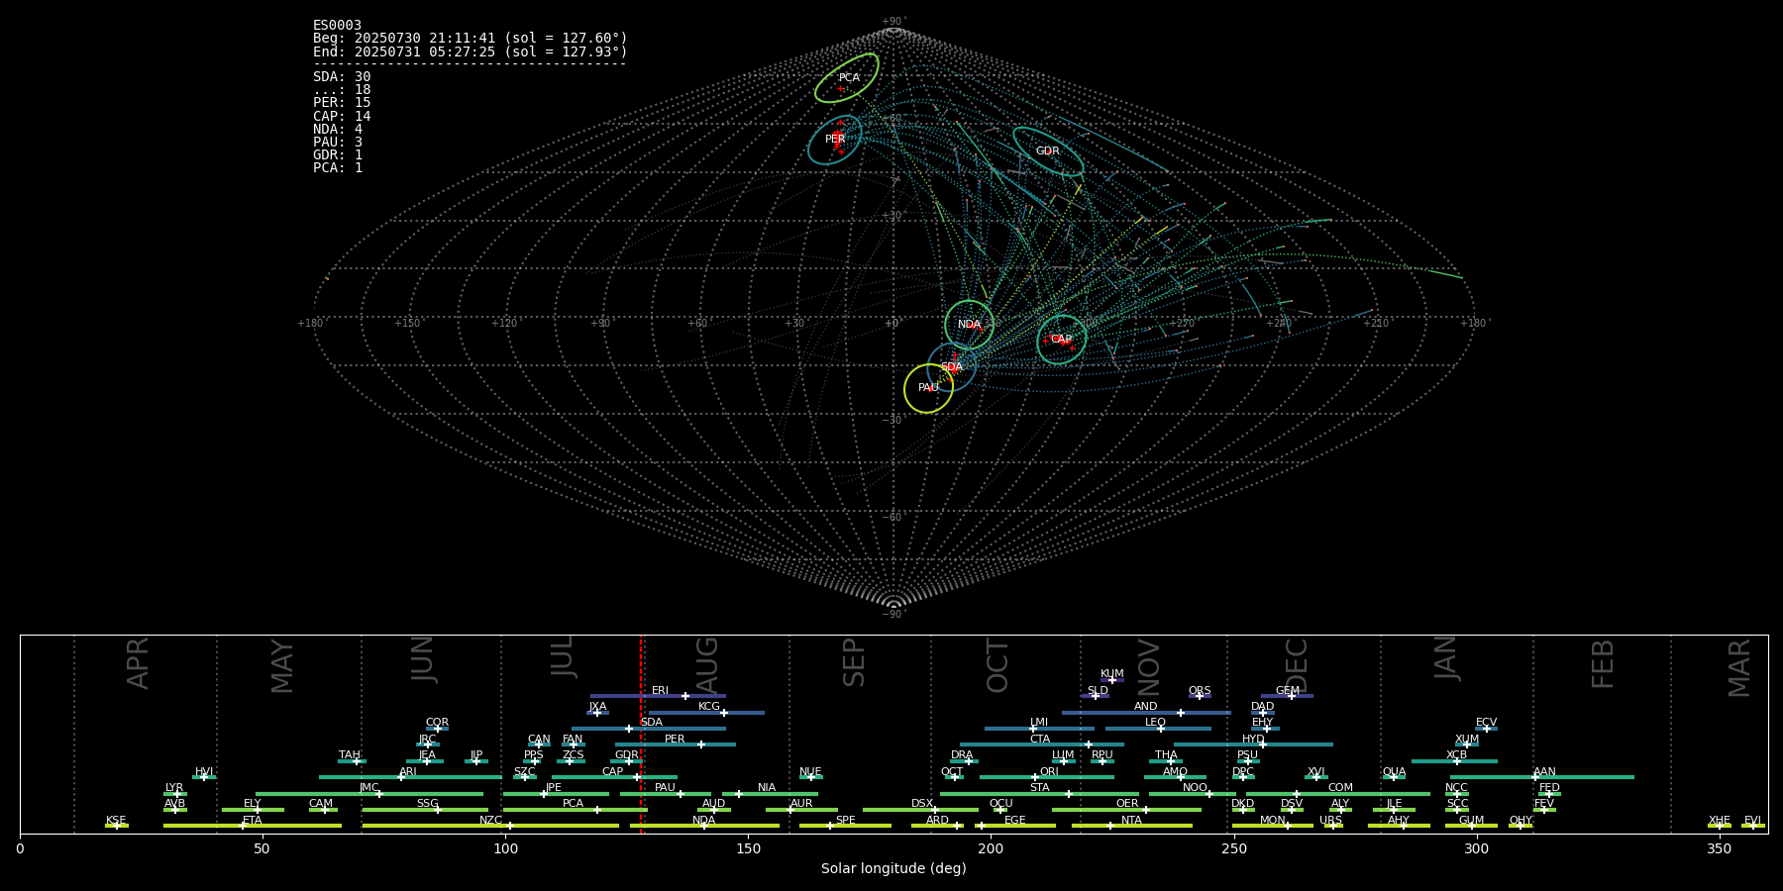This screenshot has width=1783, height=891.
Task: Select the XHE shower marker in the timeline
Action: point(1719,826)
